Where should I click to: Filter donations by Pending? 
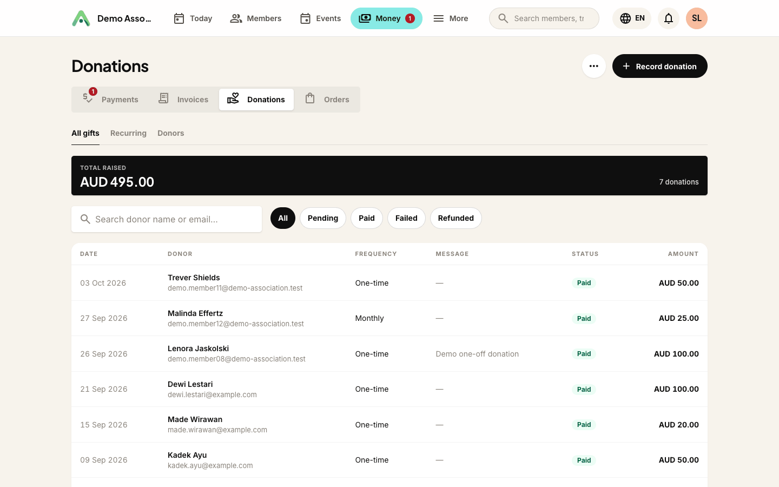[x=323, y=218]
